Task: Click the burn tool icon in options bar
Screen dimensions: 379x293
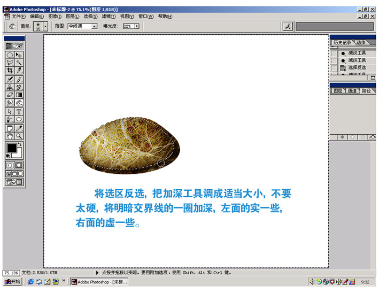Action: click(x=12, y=26)
